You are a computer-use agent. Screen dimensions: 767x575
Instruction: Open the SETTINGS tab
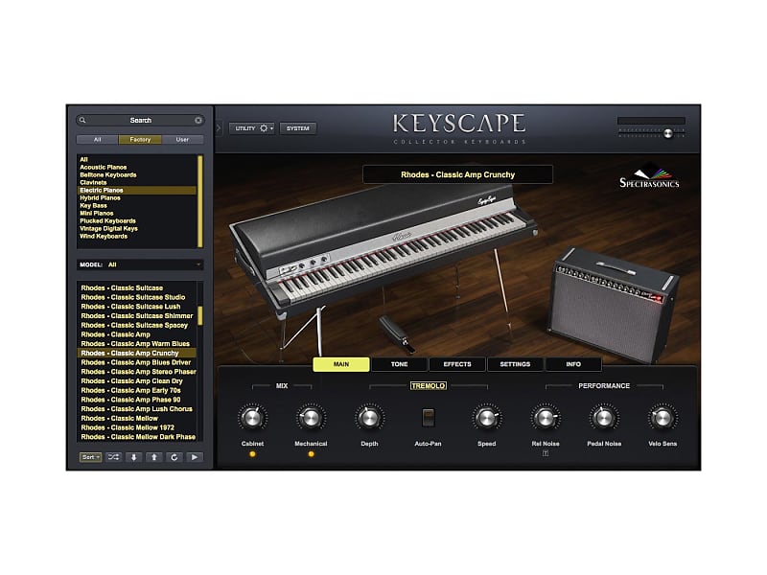tap(515, 364)
